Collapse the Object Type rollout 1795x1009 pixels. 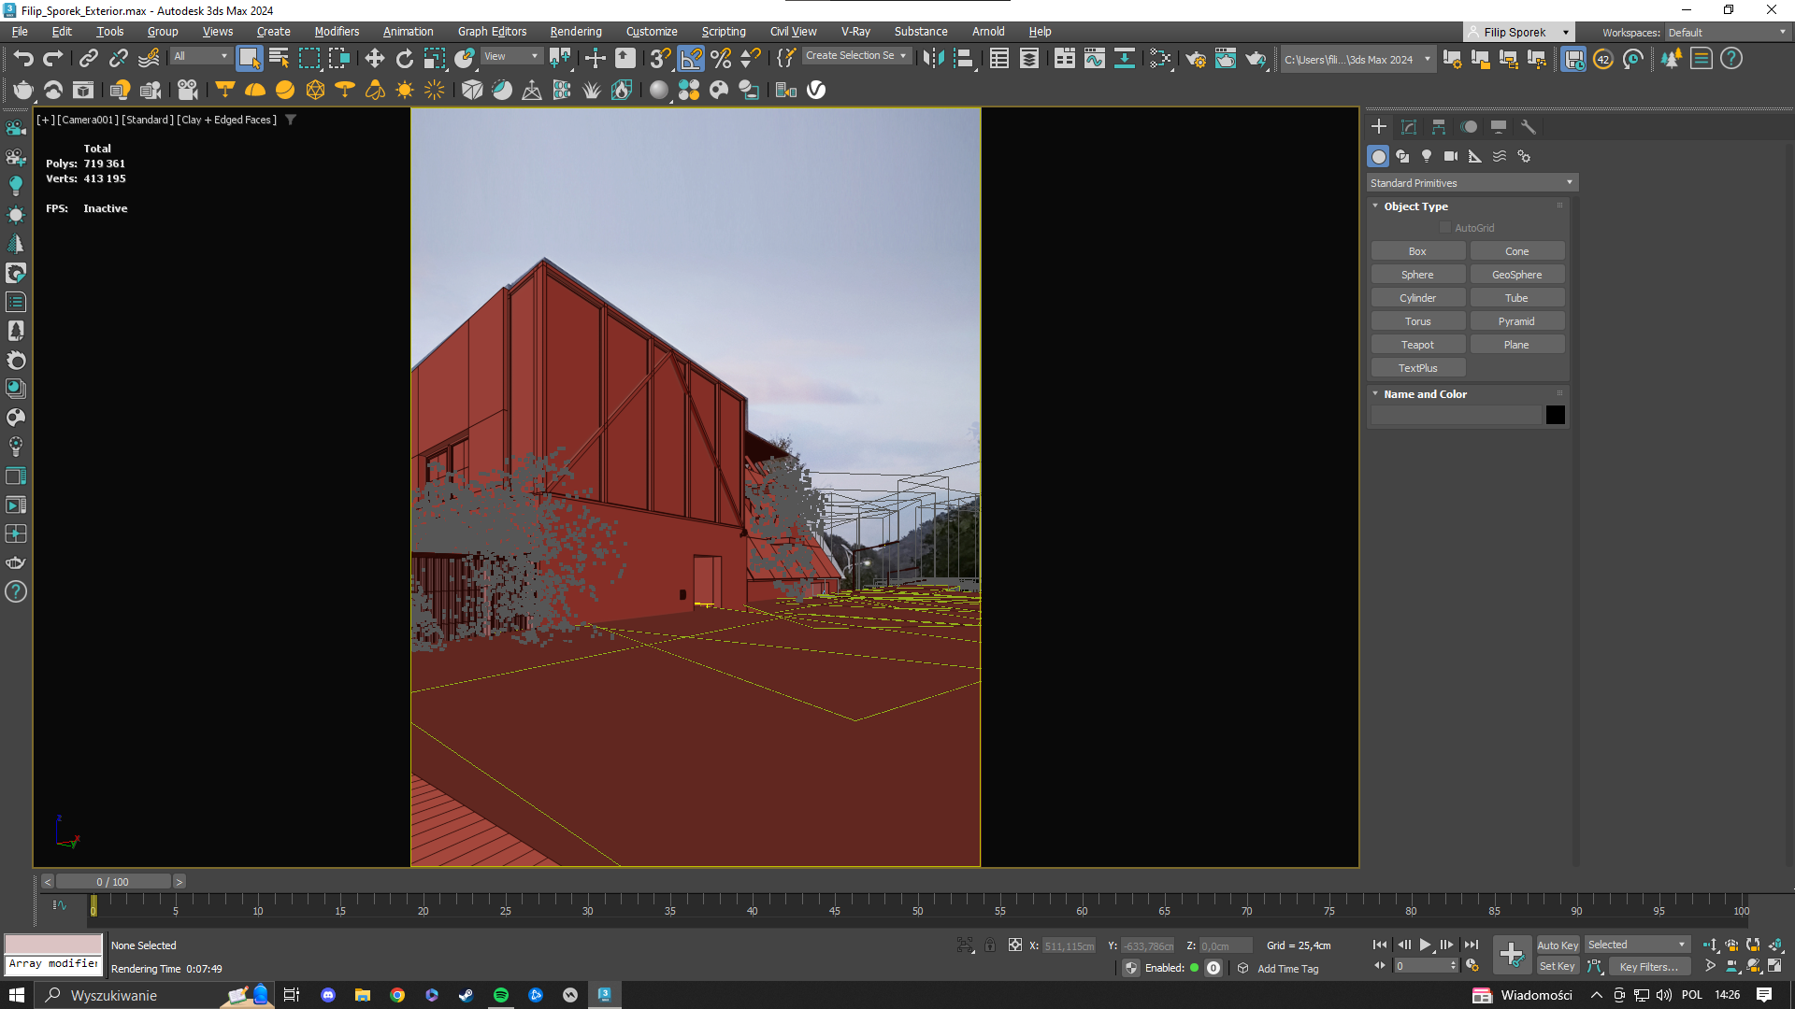point(1415,206)
